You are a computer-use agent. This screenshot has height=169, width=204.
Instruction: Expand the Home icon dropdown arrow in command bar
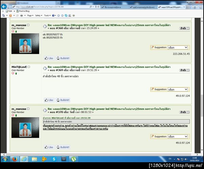[7, 16]
